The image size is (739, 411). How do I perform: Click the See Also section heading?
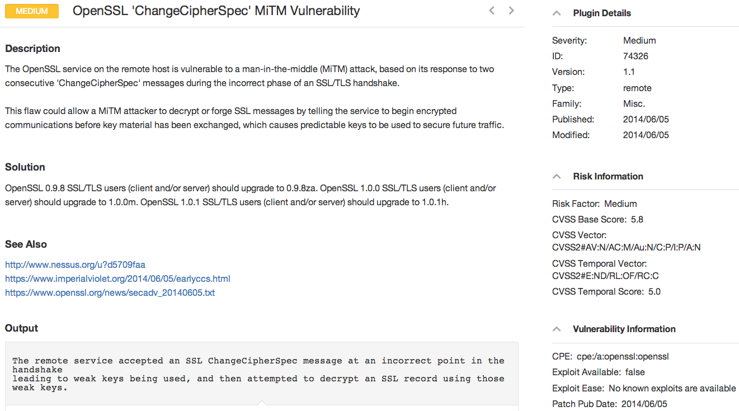26,244
